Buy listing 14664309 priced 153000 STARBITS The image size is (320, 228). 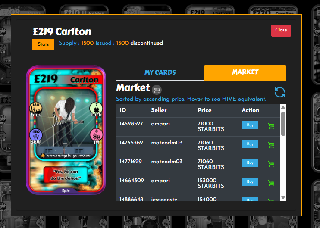coord(250,182)
